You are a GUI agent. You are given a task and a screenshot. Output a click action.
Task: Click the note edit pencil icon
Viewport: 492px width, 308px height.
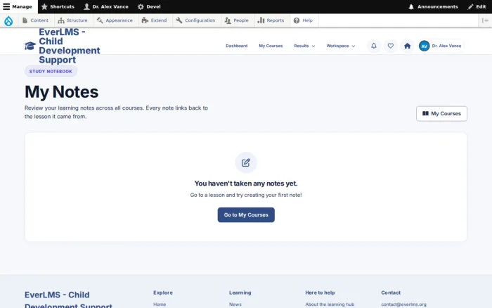(246, 162)
